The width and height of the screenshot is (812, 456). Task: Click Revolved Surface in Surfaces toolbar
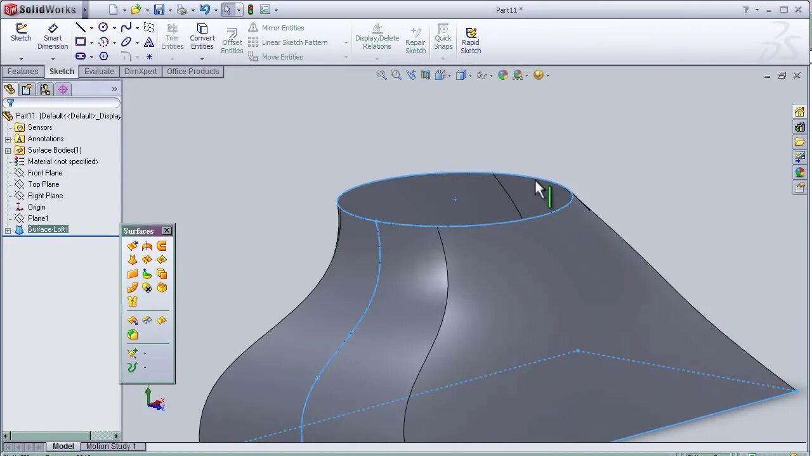coord(147,246)
